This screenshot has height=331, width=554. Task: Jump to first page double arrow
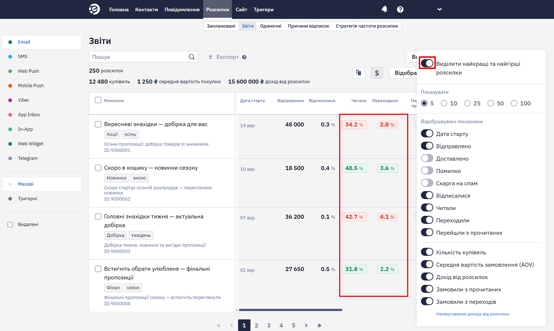coord(218,326)
